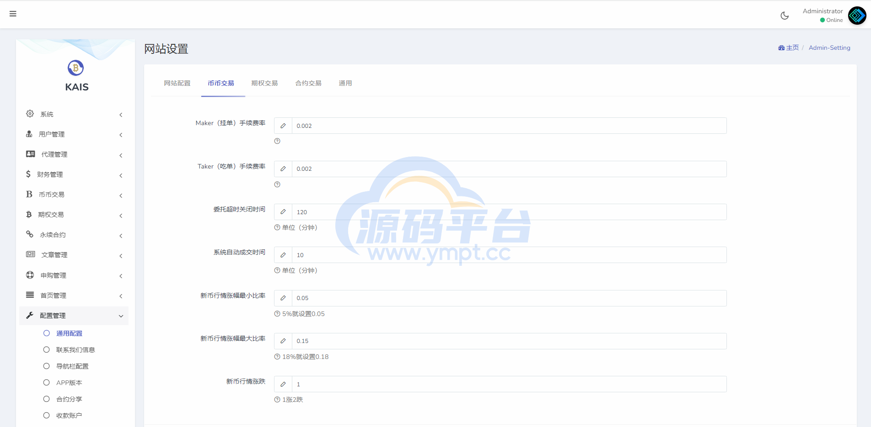Image resolution: width=871 pixels, height=427 pixels.
Task: Click the breadcrumb dashboard icon beside 主页
Action: pyautogui.click(x=781, y=48)
